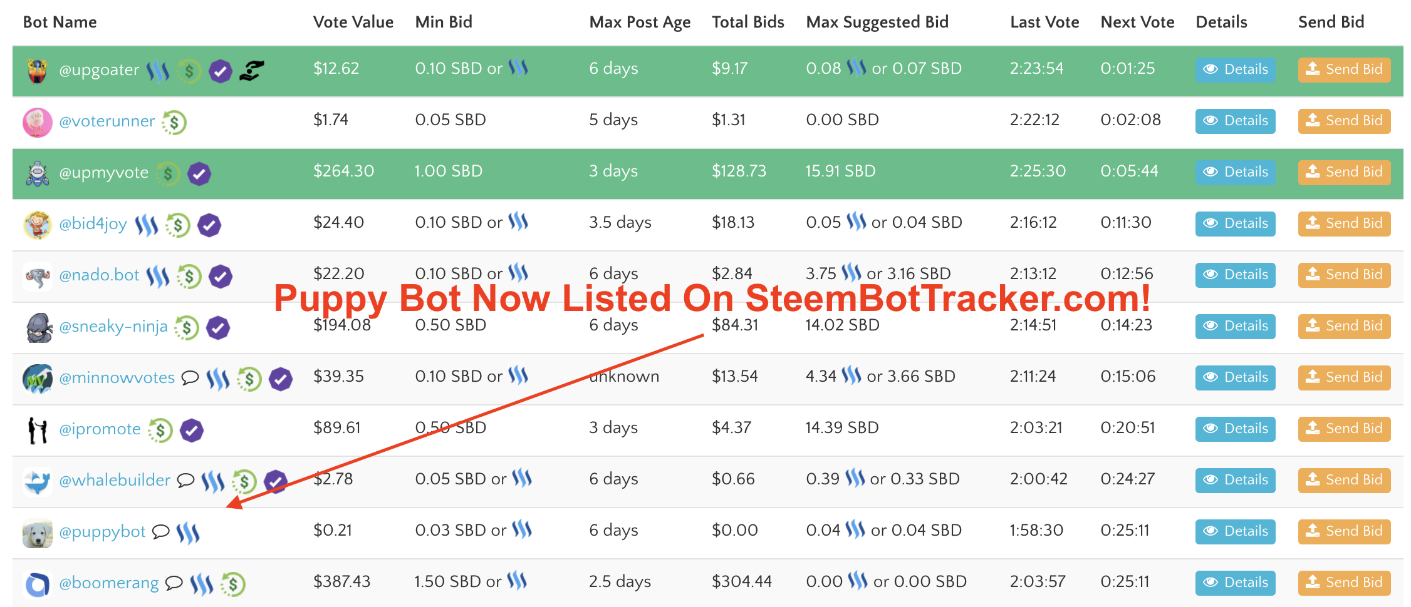Click the purple verified badge beside @sneaky-ninja
Screen dimensions: 1411x607
tap(218, 327)
